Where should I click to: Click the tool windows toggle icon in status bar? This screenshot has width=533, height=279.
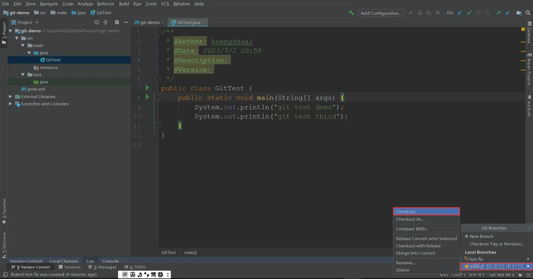point(5,274)
